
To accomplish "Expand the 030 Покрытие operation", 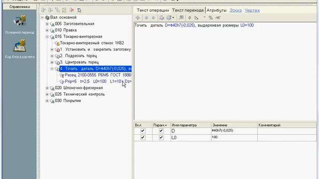I will (47, 101).
